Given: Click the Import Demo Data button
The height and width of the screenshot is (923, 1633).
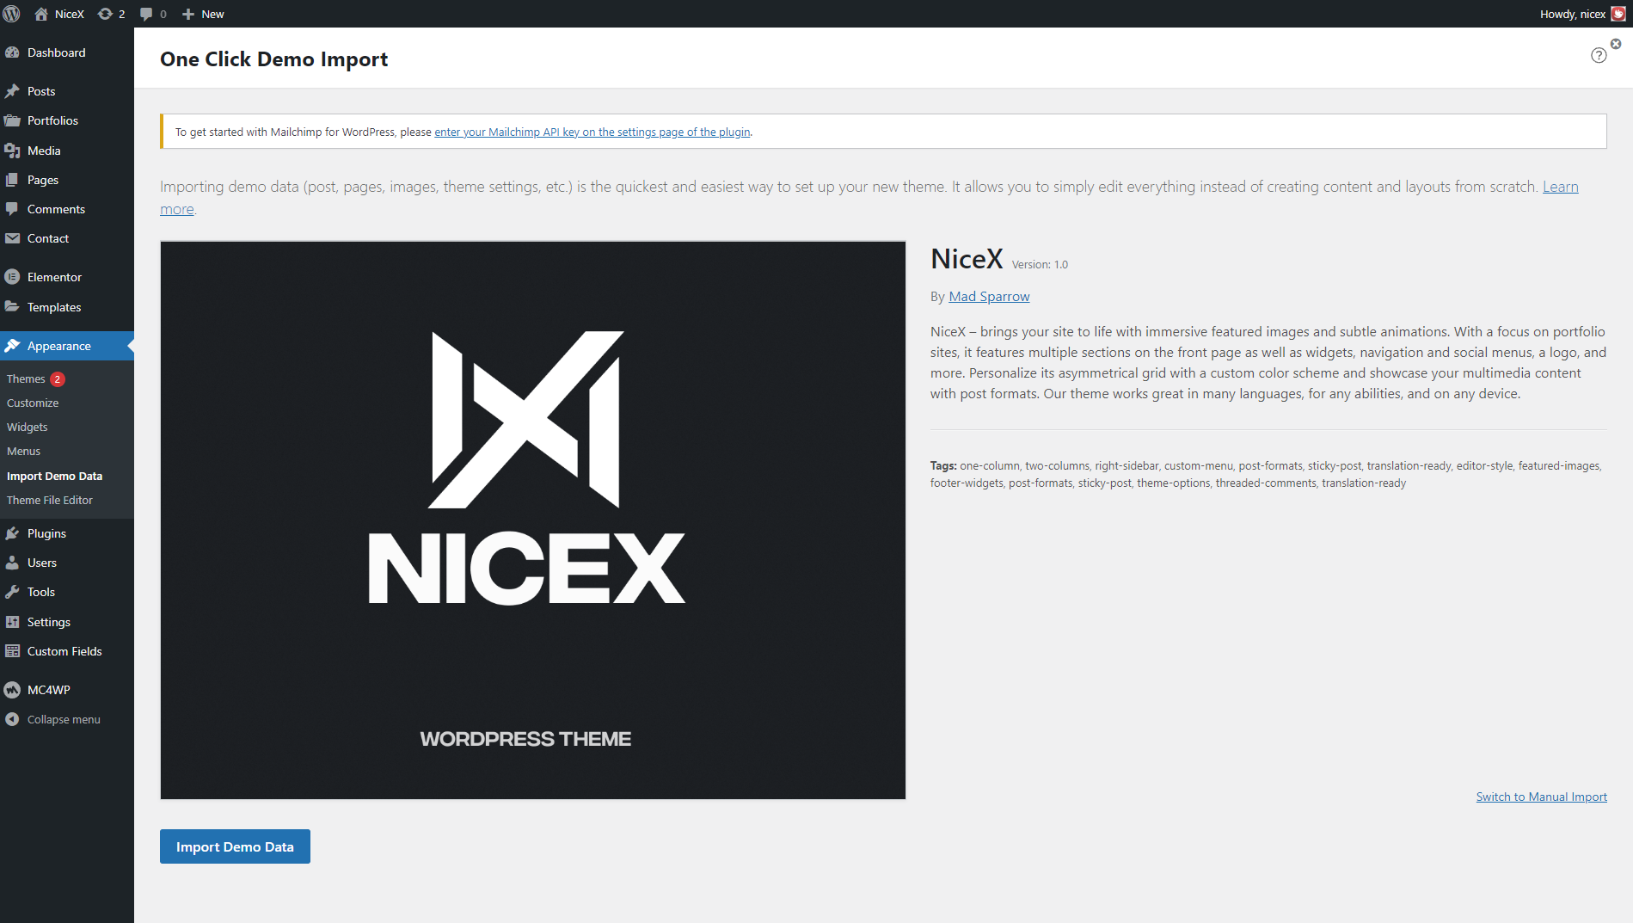Looking at the screenshot, I should pyautogui.click(x=235, y=846).
